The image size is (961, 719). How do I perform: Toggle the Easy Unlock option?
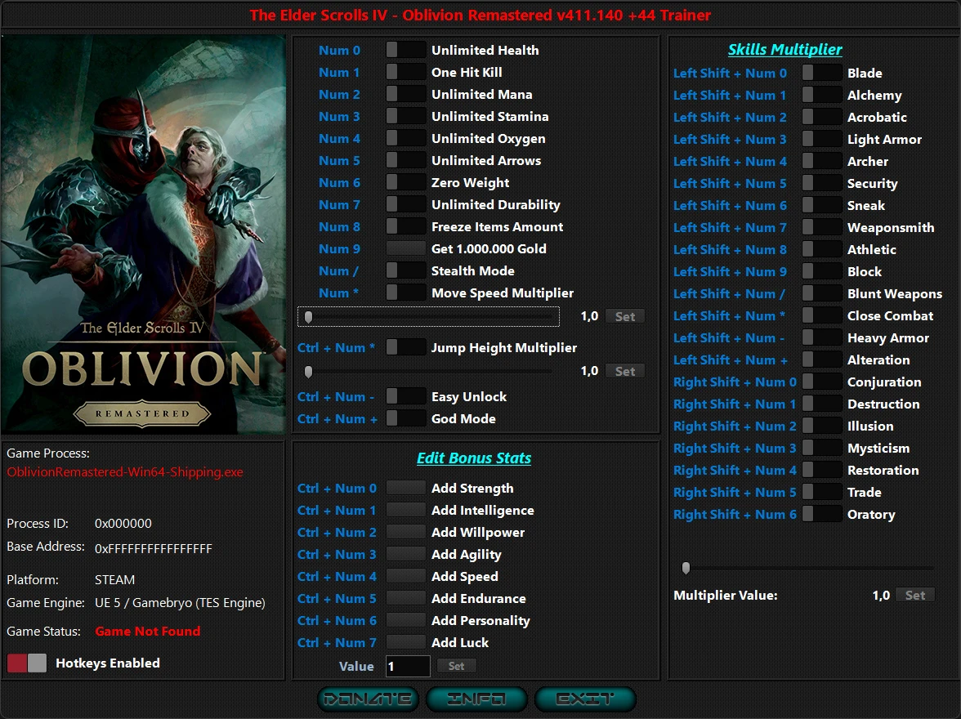[405, 396]
